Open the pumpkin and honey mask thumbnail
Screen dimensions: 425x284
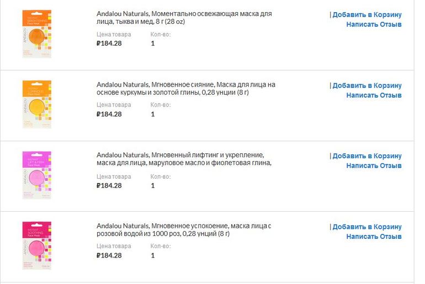click(37, 34)
